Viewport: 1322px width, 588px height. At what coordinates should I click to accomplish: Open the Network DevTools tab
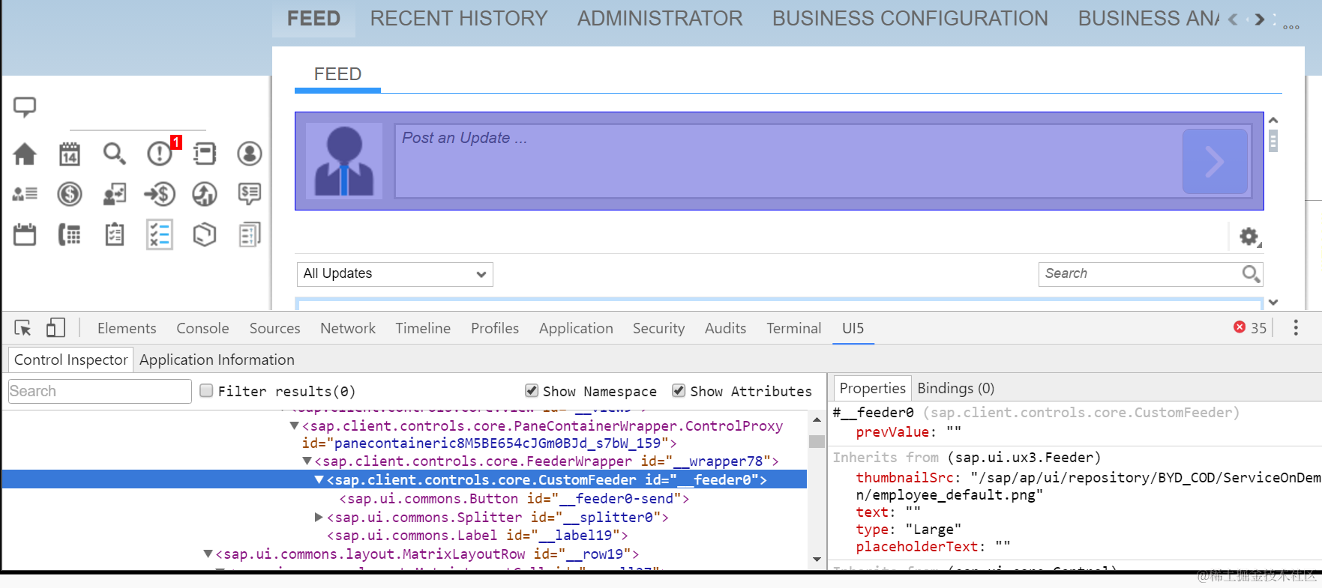pyautogui.click(x=348, y=328)
